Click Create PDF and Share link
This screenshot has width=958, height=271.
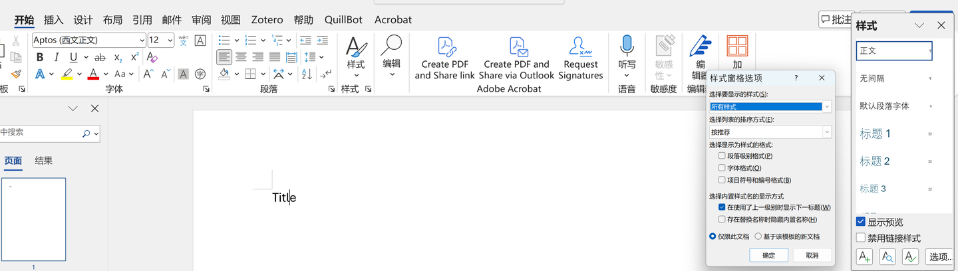[x=445, y=58]
